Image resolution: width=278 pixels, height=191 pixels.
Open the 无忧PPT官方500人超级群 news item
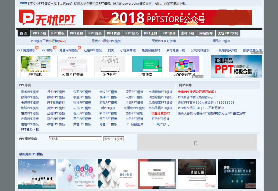click(206, 103)
